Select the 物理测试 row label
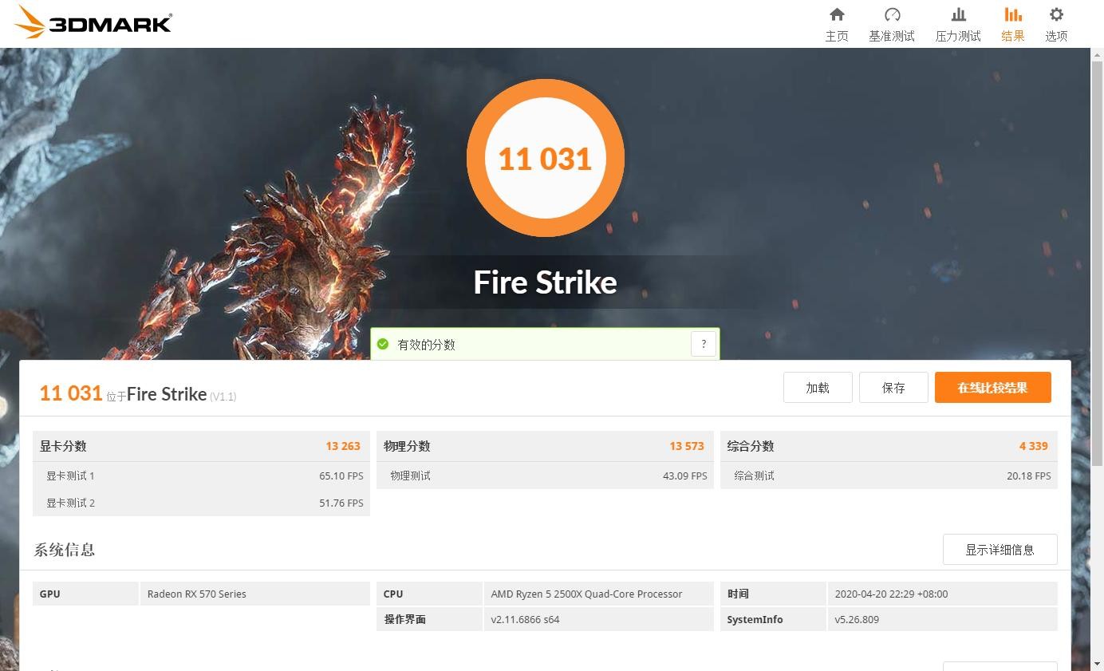Image resolution: width=1104 pixels, height=671 pixels. (x=410, y=476)
